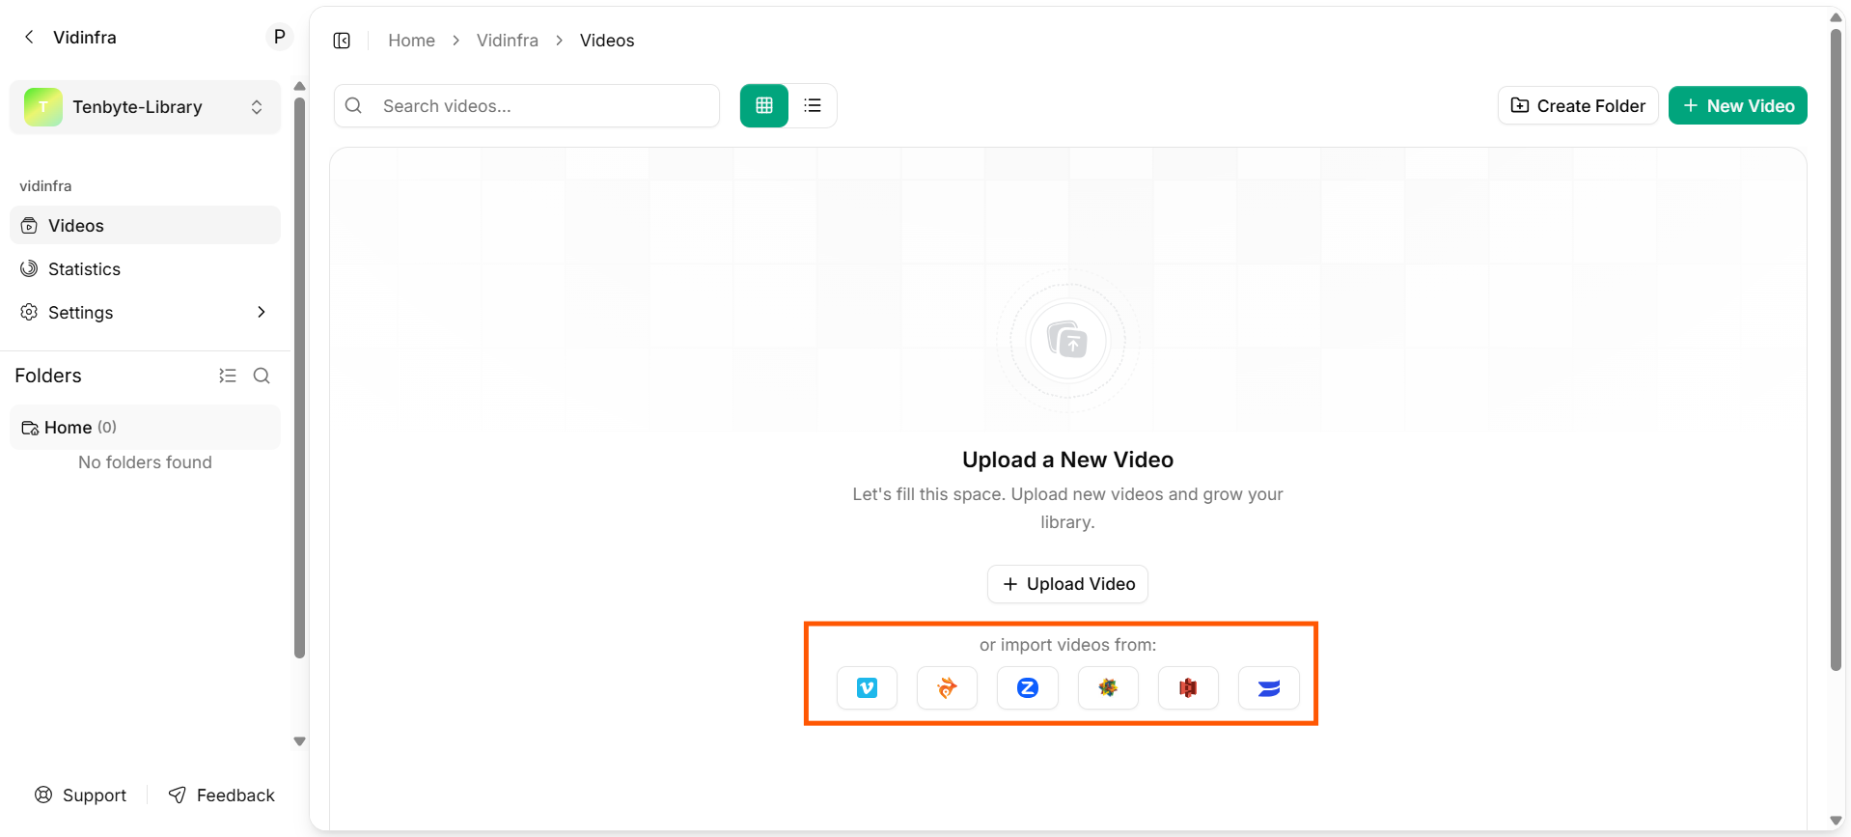Import videos from Amazon S3 (red icon)
The height and width of the screenshot is (837, 1851).
pyautogui.click(x=1188, y=688)
